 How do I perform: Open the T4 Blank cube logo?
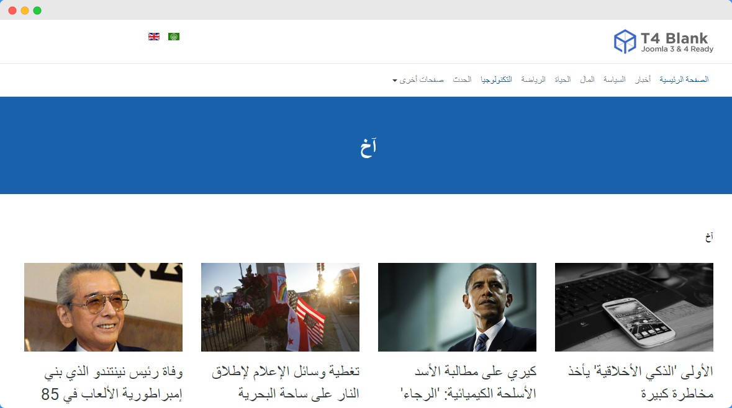coord(625,42)
